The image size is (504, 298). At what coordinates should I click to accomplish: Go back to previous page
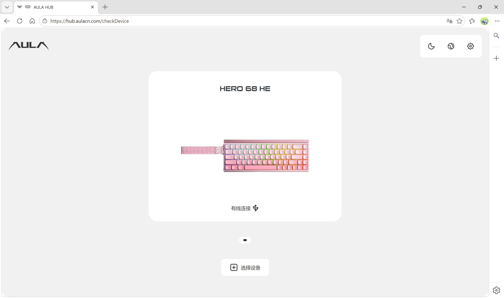tap(7, 21)
